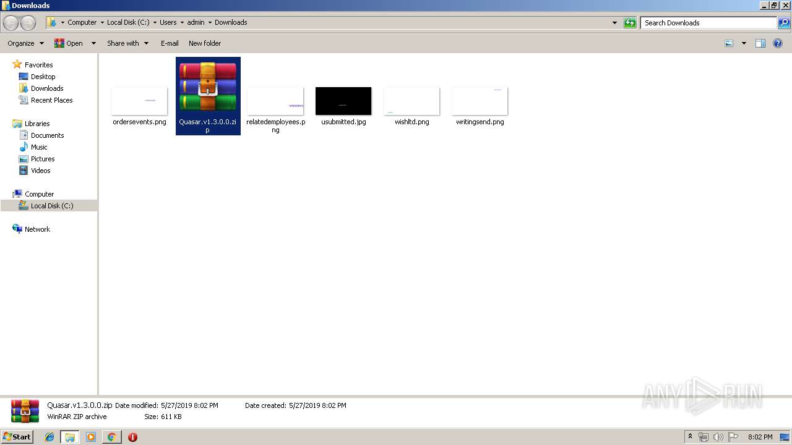792x445 pixels.
Task: Click Date modified value in details pane
Action: tap(189, 405)
